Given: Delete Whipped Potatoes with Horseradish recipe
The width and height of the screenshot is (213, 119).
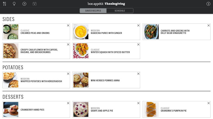Looking at the screenshot, I should [68, 74].
